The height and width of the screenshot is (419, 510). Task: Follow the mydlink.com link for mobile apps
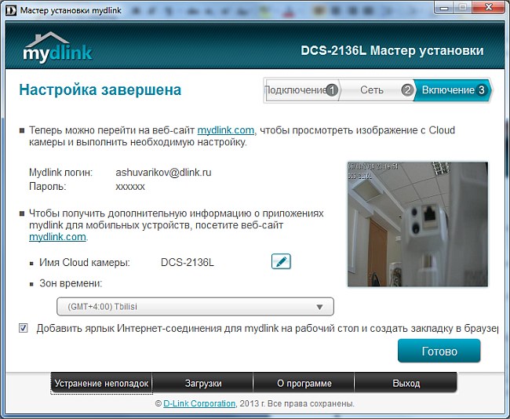[x=57, y=237]
